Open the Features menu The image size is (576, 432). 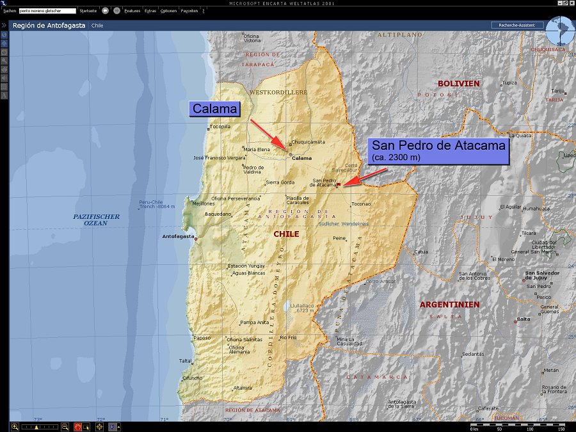132,11
